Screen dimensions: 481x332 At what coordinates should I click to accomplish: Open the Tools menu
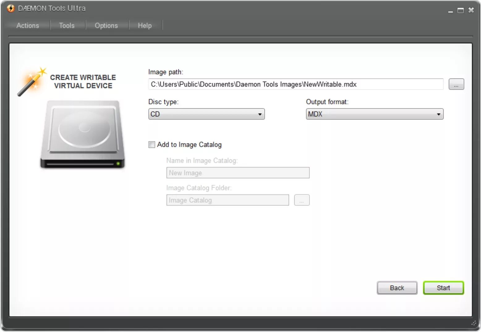tap(67, 25)
